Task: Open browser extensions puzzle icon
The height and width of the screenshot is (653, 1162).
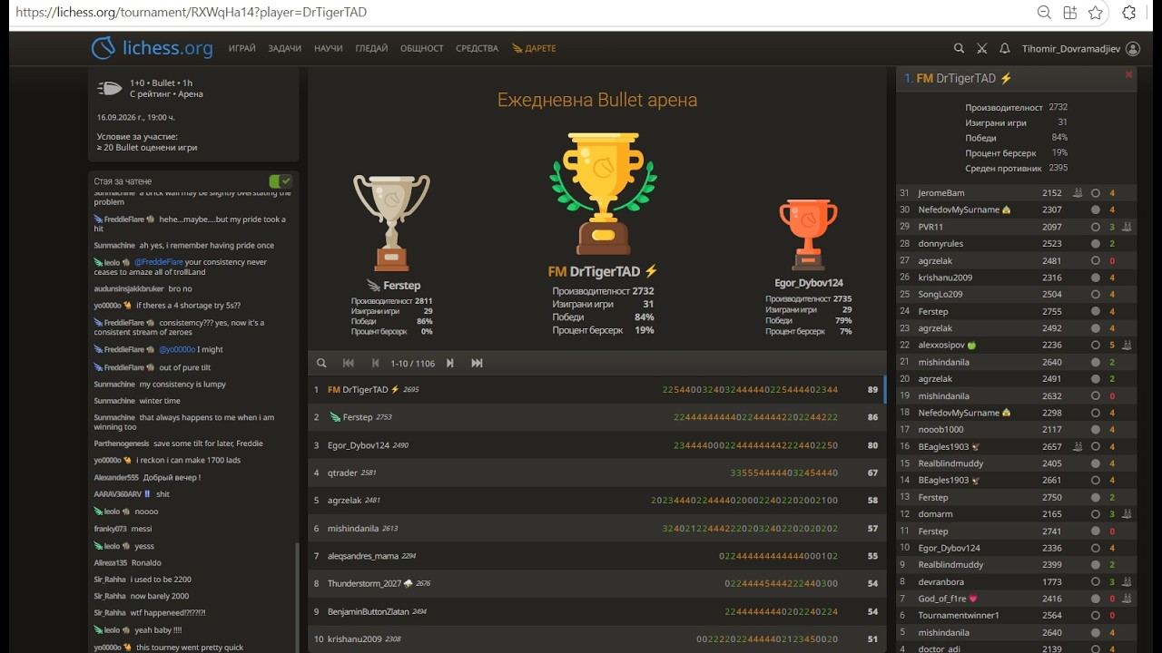Action: pyautogui.click(x=1129, y=13)
